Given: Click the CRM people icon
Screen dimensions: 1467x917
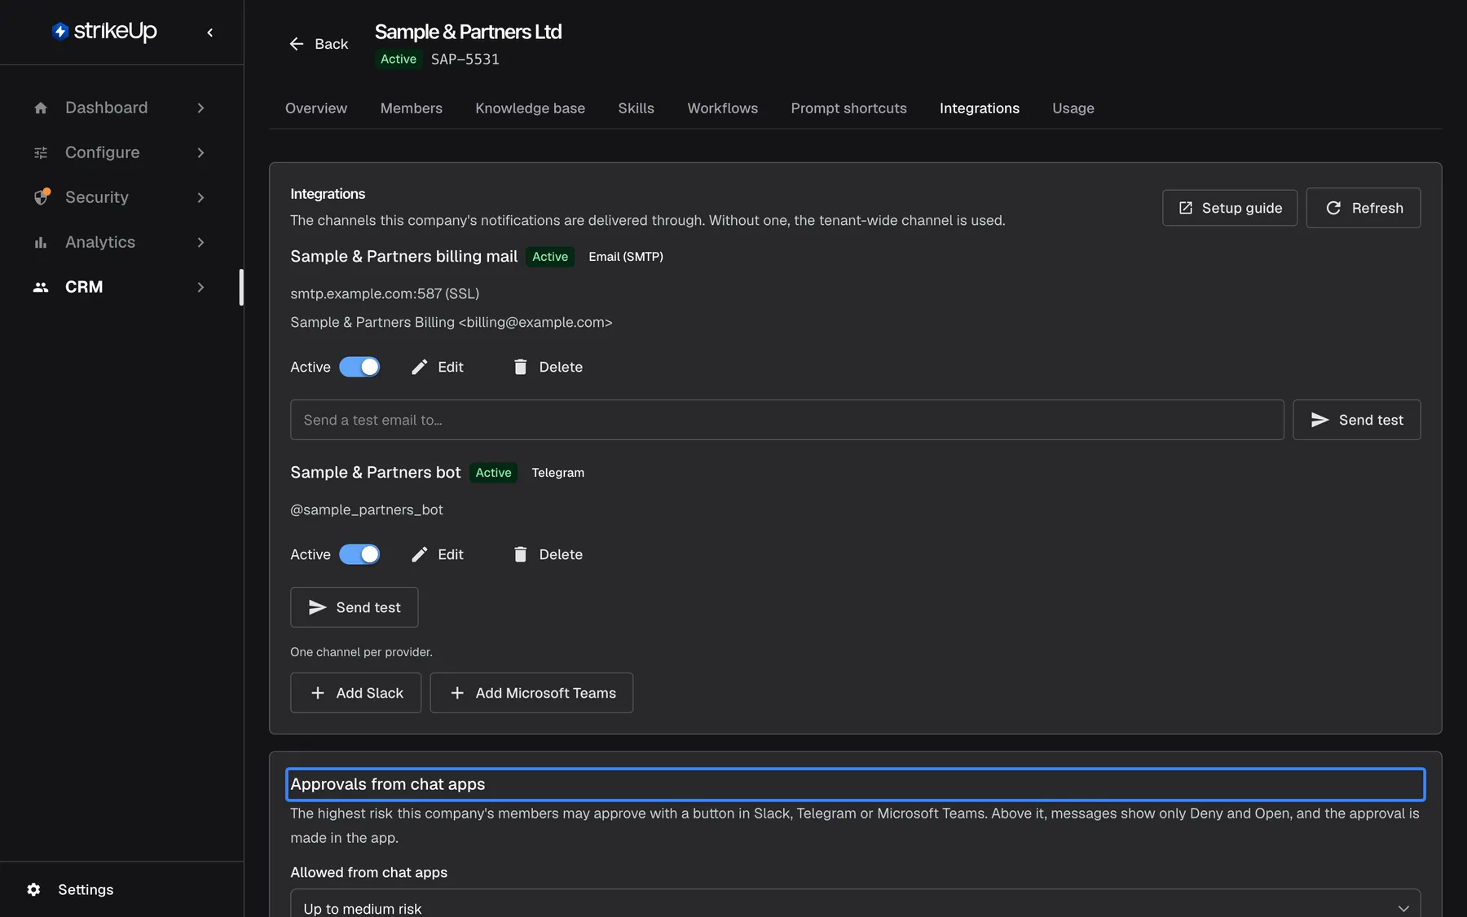Looking at the screenshot, I should (x=41, y=287).
